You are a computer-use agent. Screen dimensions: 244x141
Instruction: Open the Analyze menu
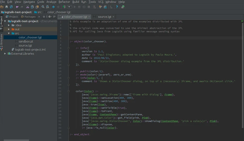[x=51, y=2]
